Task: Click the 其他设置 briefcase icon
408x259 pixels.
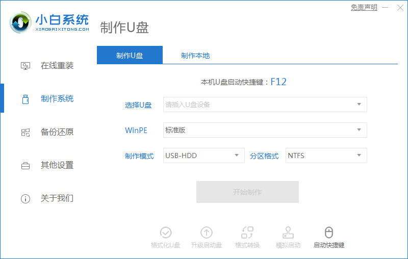Action: (25, 166)
